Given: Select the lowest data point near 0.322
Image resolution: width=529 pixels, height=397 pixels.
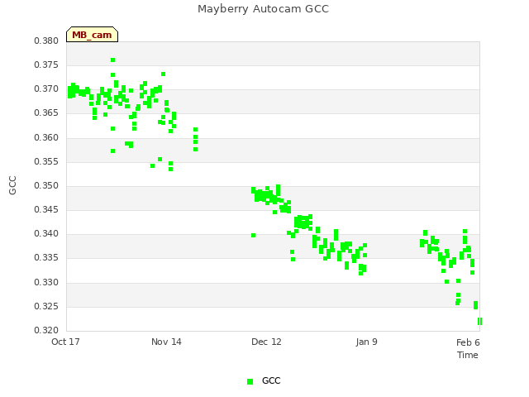Looking at the screenshot, I should click(x=479, y=322).
